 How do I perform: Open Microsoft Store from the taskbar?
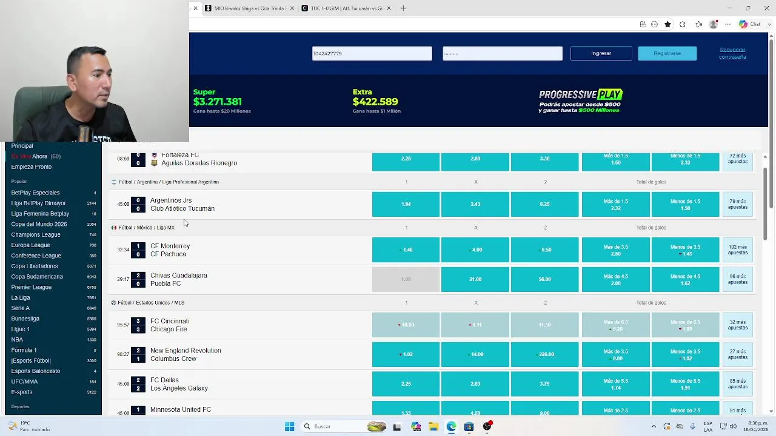click(x=469, y=426)
